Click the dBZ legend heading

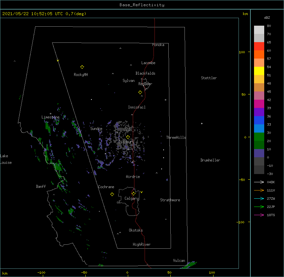coord(267,17)
